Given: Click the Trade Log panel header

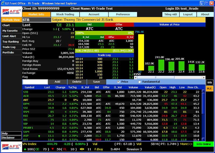Looking at the screenshot, I should [104, 55].
